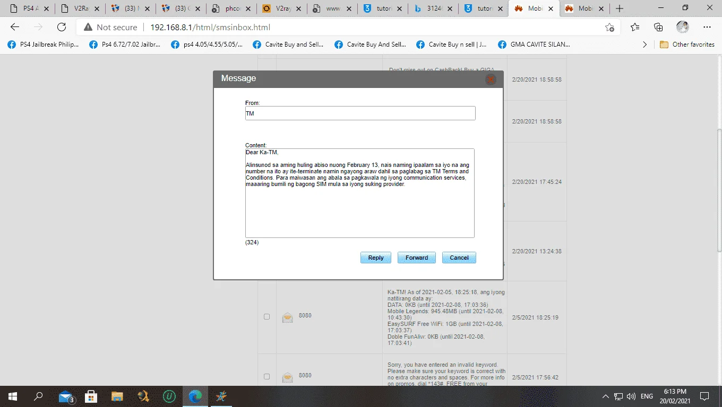Click the 2/20/2021 13:24:38 date cell

tap(537, 251)
